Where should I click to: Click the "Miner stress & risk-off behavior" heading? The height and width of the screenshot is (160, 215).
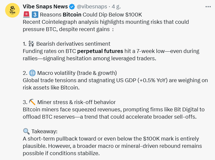tap(76, 102)
